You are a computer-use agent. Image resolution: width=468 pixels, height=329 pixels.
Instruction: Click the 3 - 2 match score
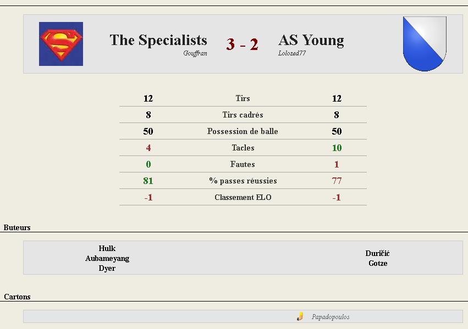click(x=242, y=44)
